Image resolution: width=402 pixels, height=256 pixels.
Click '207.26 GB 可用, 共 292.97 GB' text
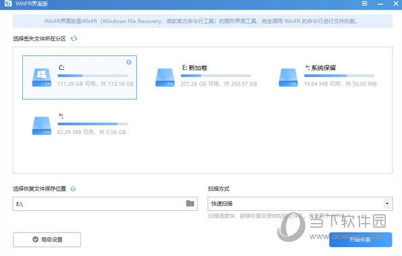[219, 84]
